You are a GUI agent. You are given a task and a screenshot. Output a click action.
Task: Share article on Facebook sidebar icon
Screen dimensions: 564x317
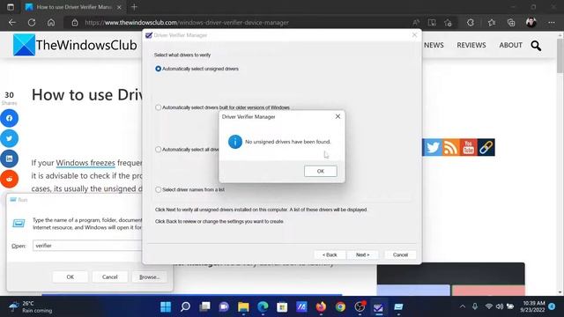click(10, 118)
